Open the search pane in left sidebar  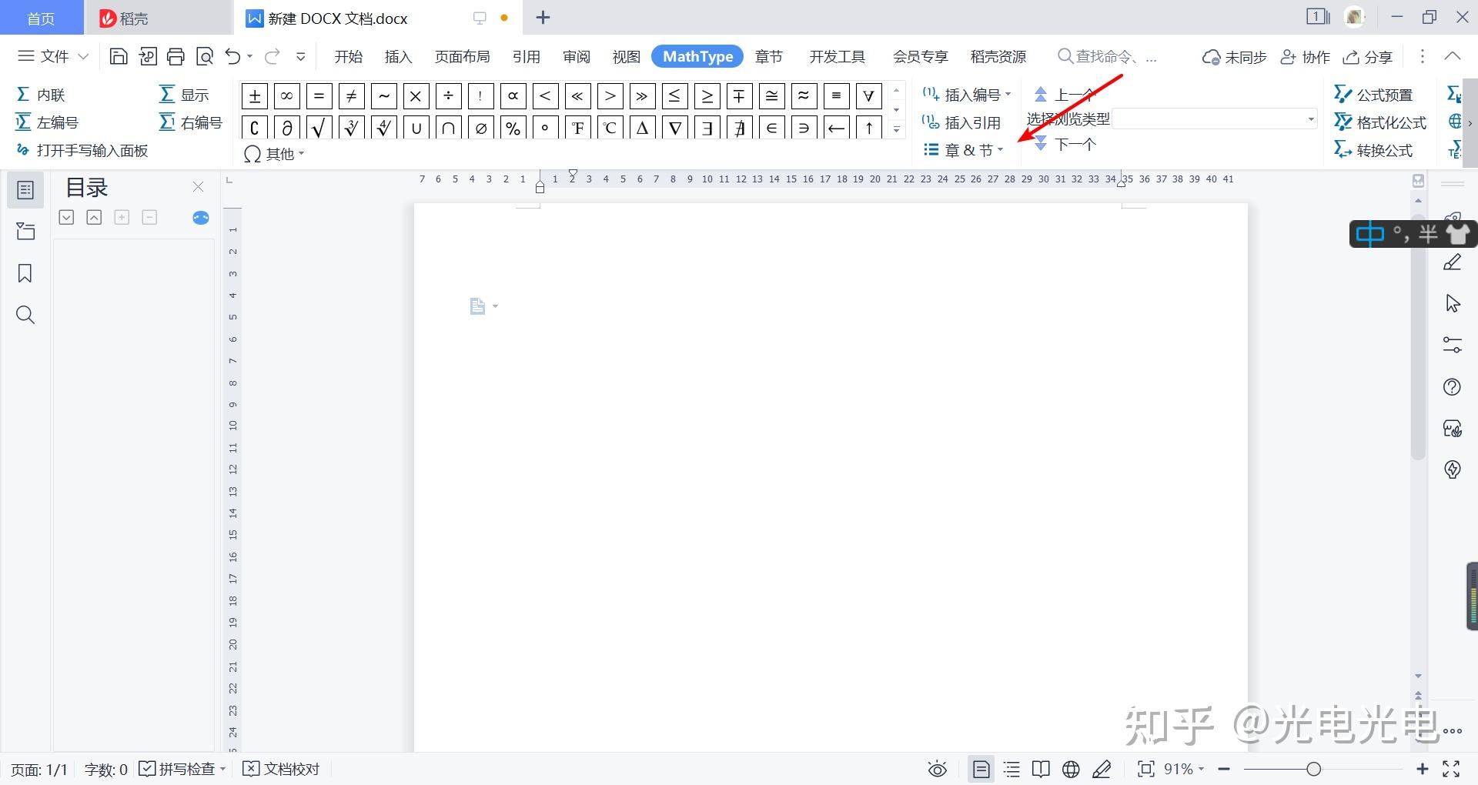(x=25, y=315)
